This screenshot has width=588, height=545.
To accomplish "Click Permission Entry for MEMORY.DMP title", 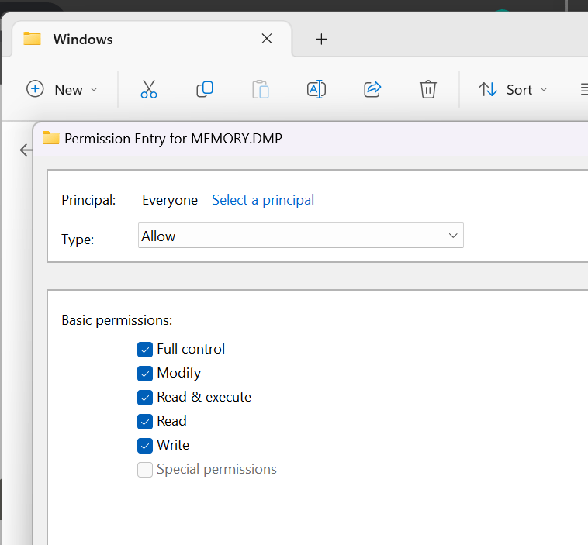I will [x=173, y=139].
